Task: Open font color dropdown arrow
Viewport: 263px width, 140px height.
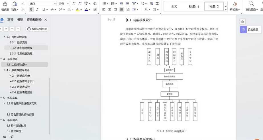Action: pos(89,10)
